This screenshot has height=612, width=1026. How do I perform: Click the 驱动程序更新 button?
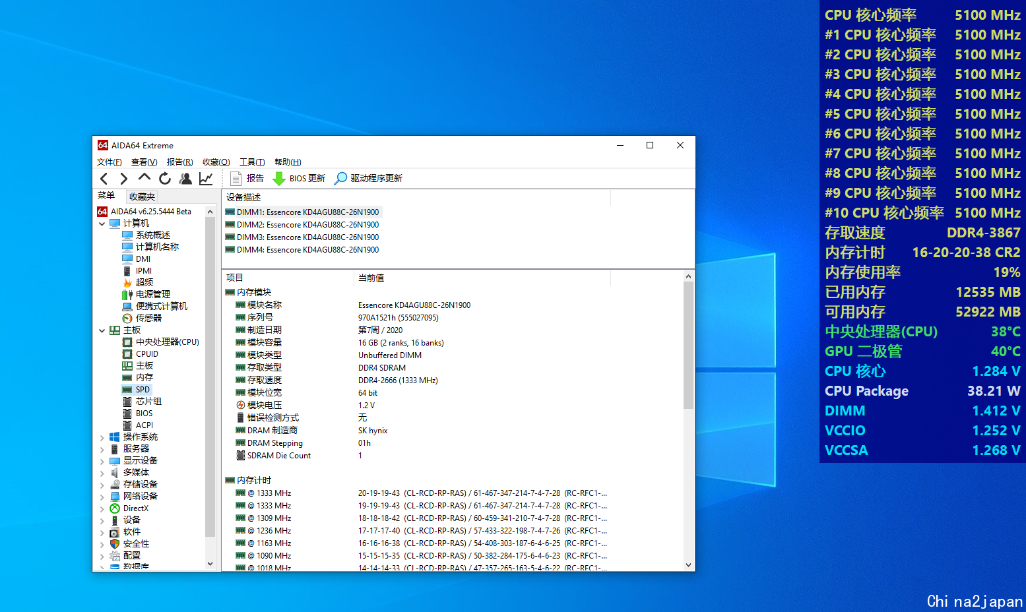tap(368, 178)
